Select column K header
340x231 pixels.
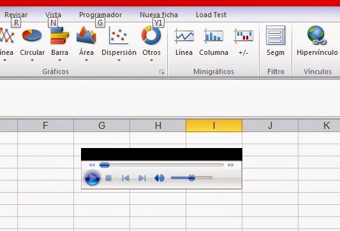(x=319, y=125)
